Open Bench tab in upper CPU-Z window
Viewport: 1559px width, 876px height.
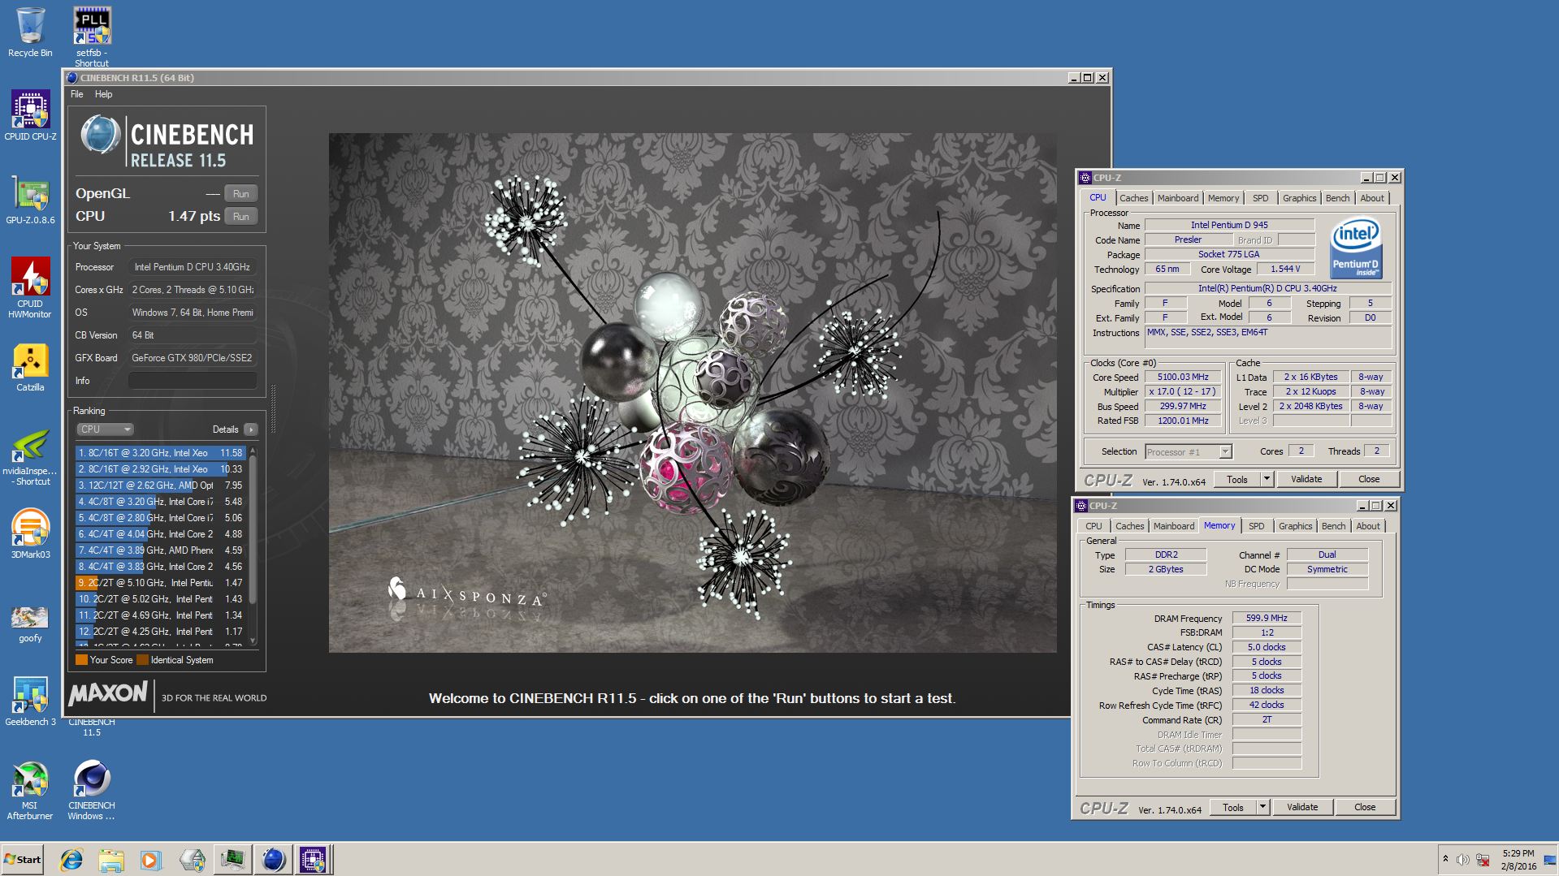coord(1337,198)
